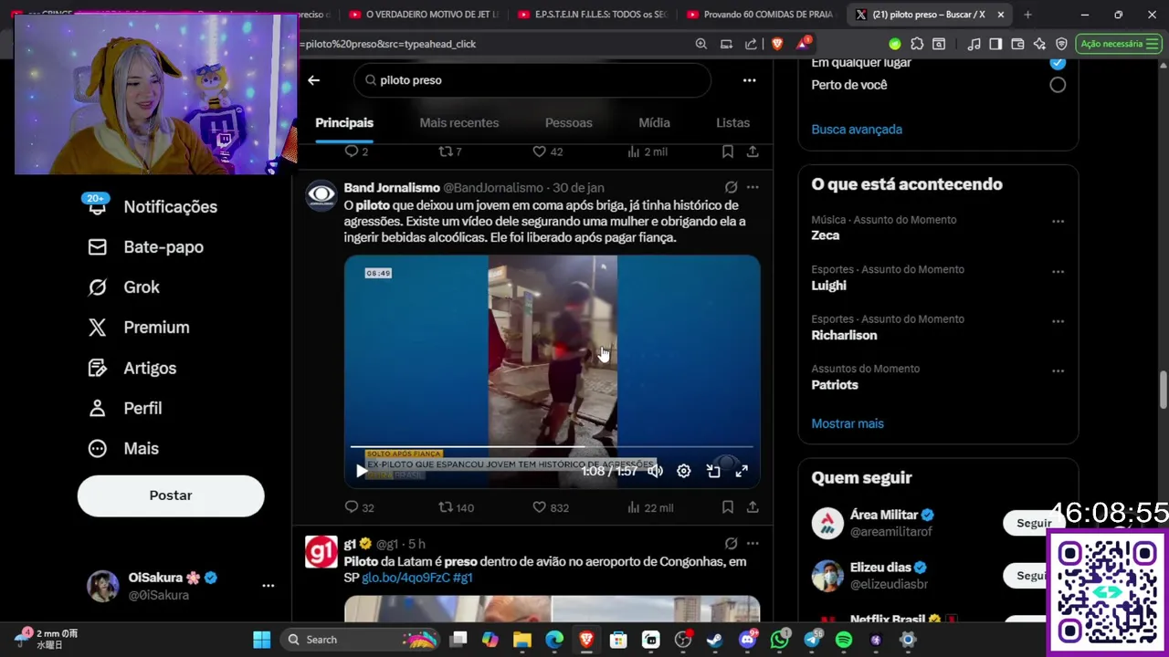The height and width of the screenshot is (657, 1169).
Task: Click Mostrar mais under trends
Action: click(848, 423)
